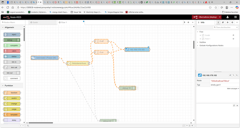Select the inject node in the palette
Viewport: 240px width, 128px height.
point(12,35)
